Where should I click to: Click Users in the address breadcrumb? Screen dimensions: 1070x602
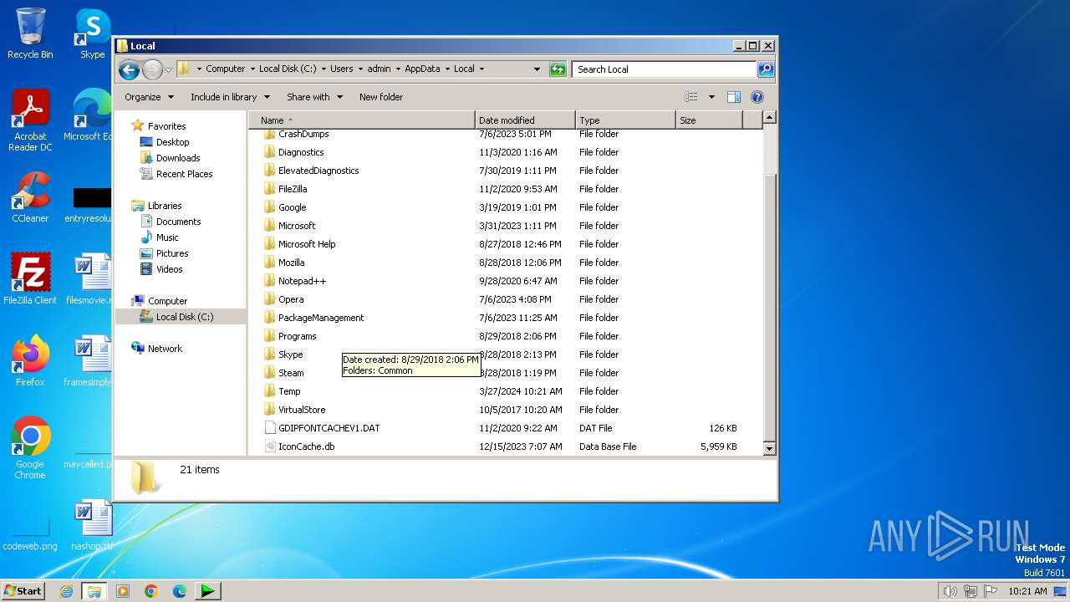pyautogui.click(x=341, y=69)
